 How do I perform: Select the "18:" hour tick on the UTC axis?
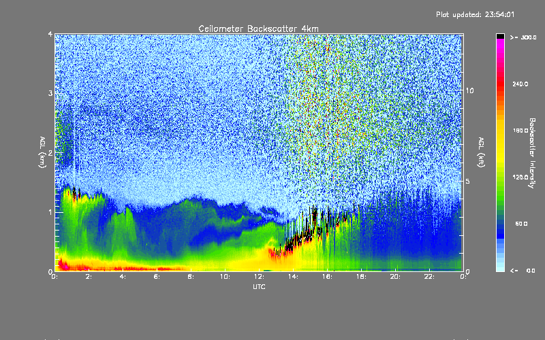361,277
